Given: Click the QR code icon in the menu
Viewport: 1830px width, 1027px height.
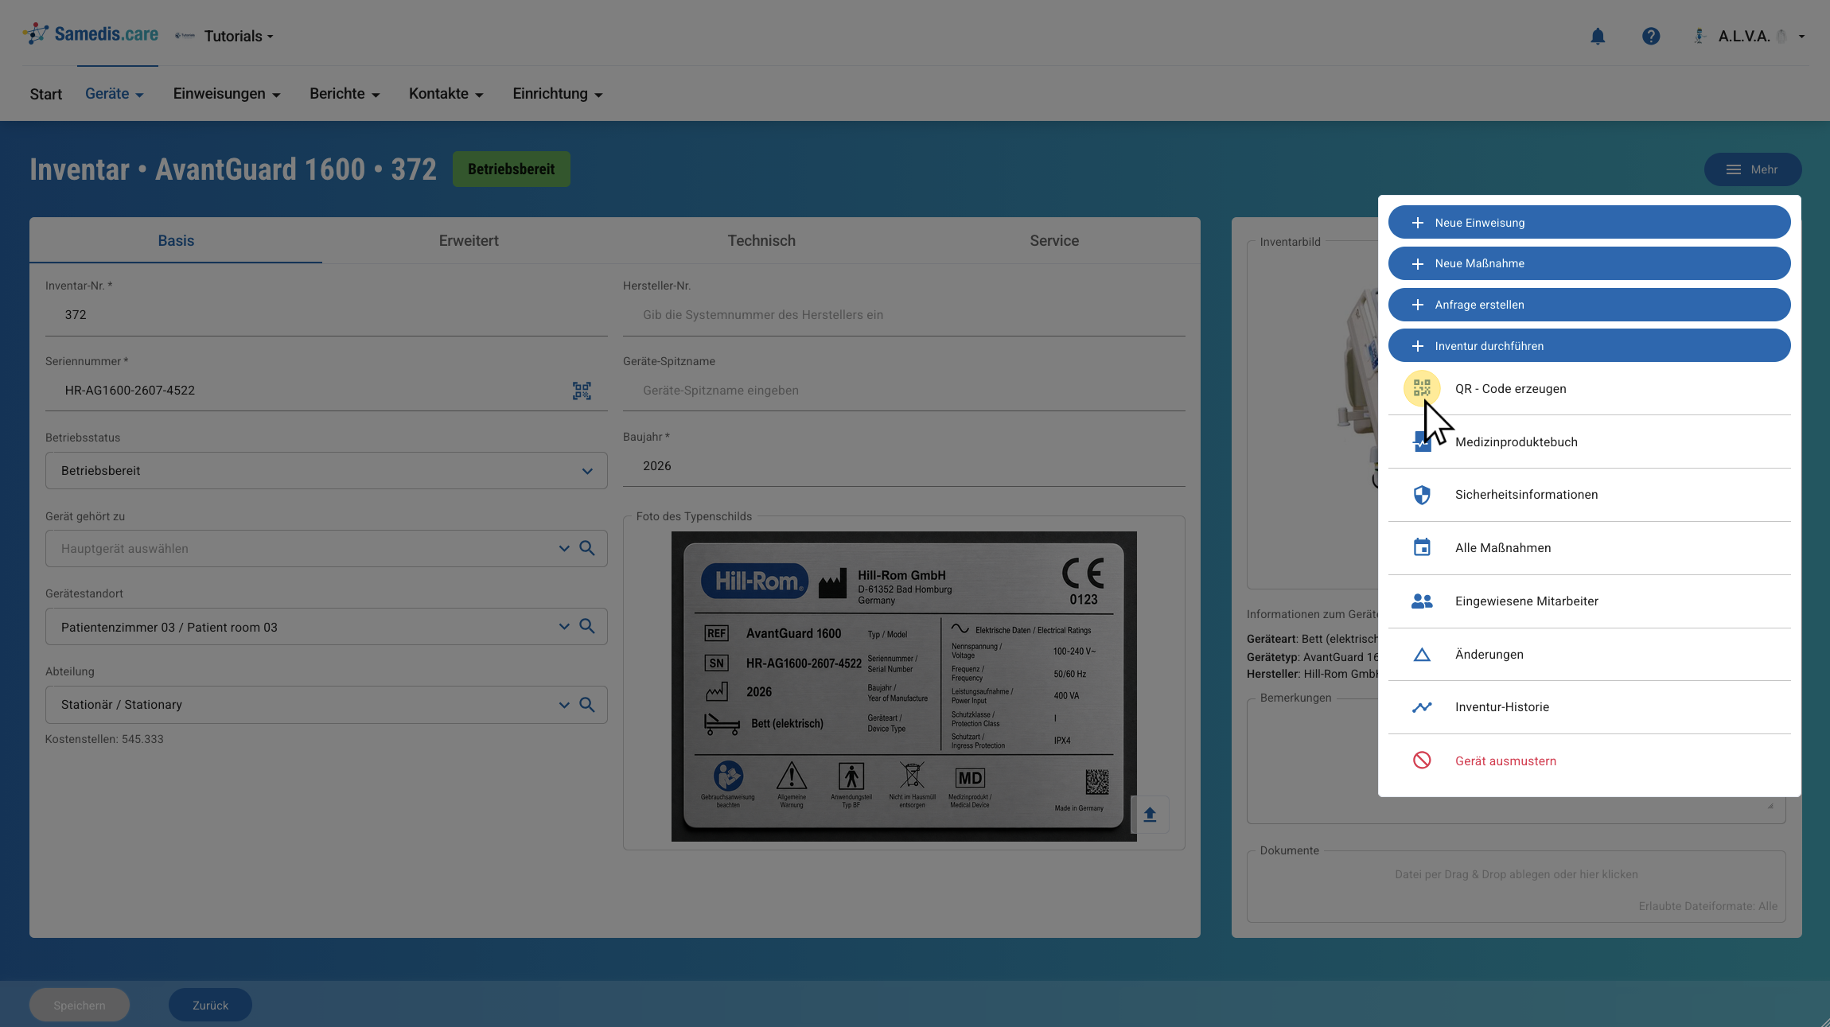Looking at the screenshot, I should 1422,388.
